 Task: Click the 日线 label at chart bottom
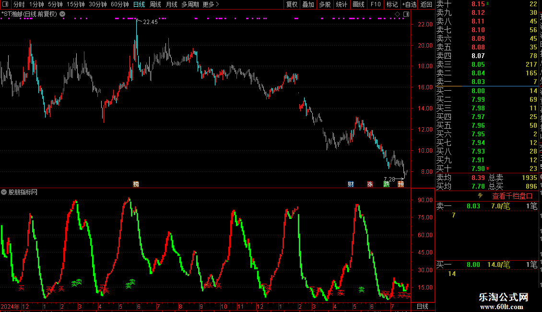coord(423,306)
